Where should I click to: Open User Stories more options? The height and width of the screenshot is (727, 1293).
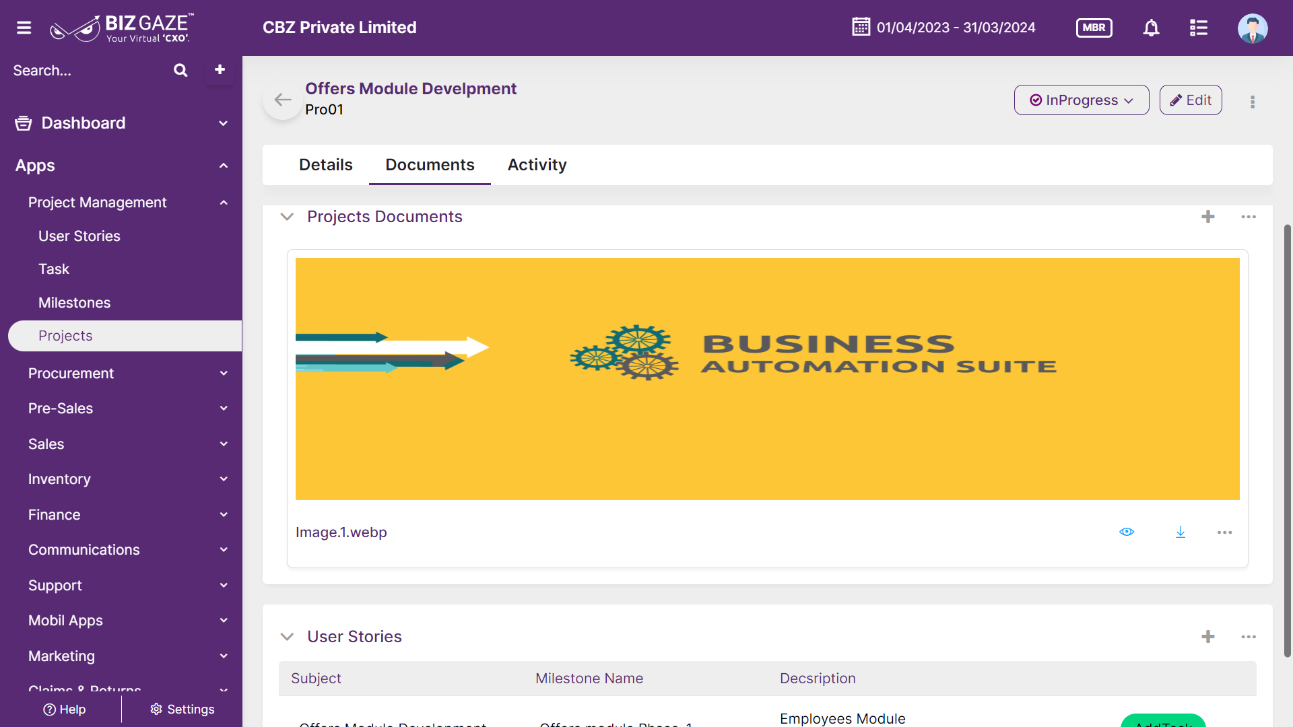pos(1249,637)
